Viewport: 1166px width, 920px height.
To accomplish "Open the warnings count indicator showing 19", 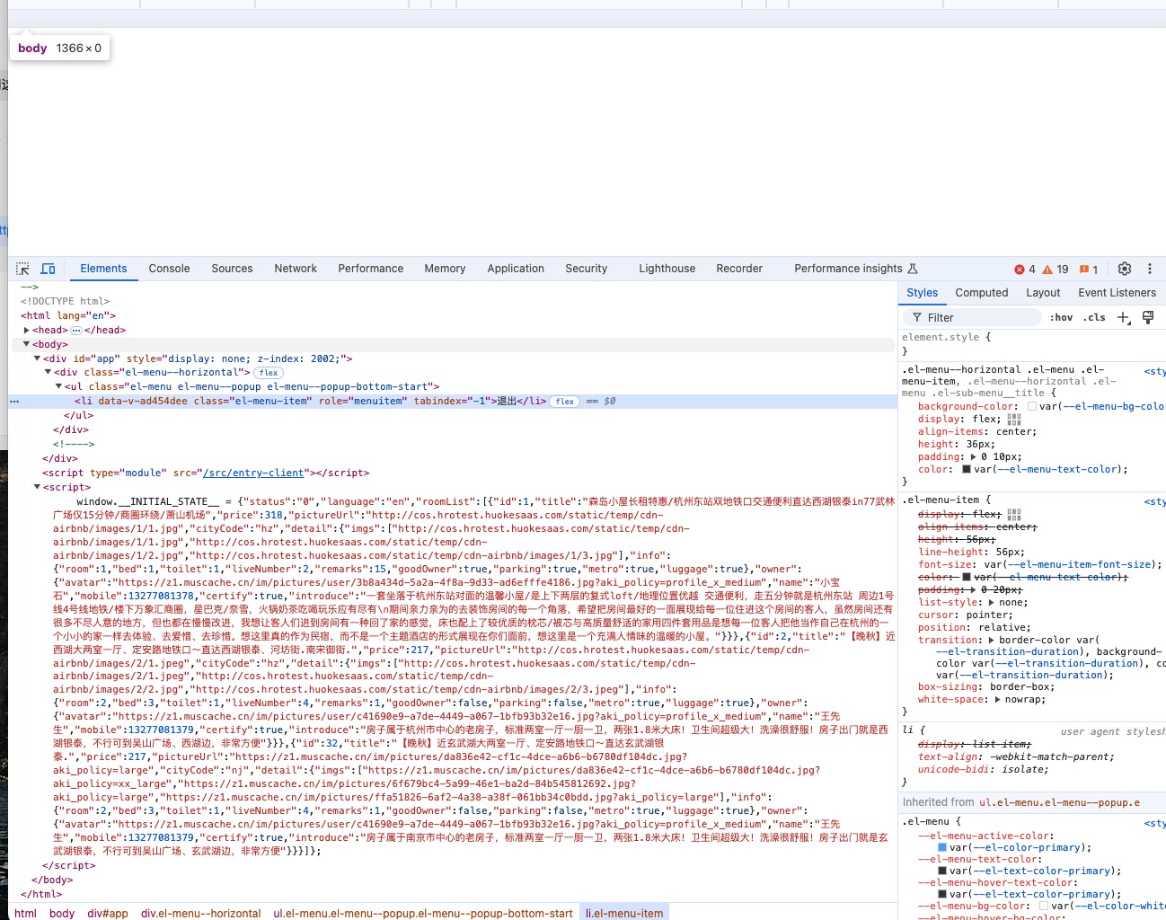I will 1056,270.
